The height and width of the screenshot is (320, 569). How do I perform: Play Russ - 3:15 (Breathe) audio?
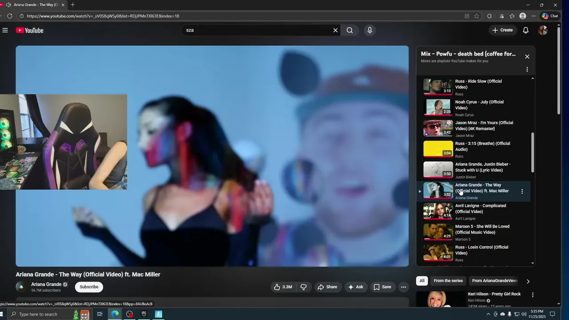(x=474, y=150)
